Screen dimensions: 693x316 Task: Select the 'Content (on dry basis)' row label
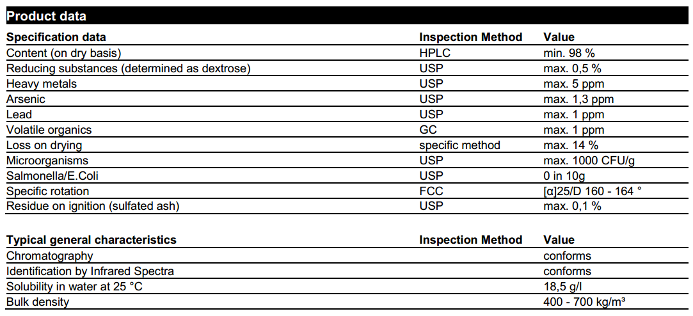click(64, 53)
